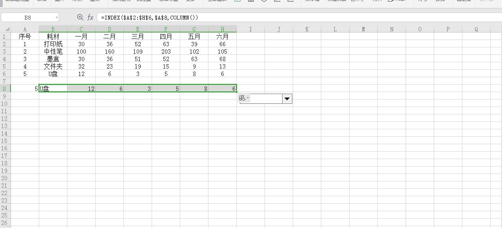Click the 一月 header cell
Screen dimensions: 502x228
pyautogui.click(x=82, y=36)
